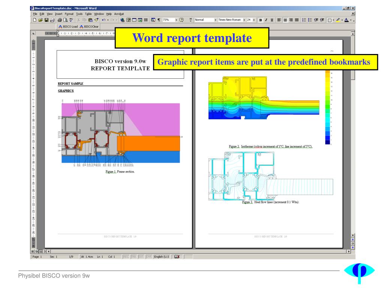384x288 pixels.
Task: Align text right
Action: click(291, 20)
